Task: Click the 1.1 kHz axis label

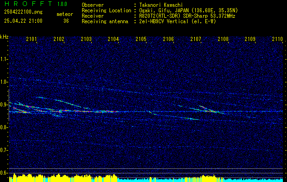Action: pyautogui.click(x=4, y=59)
